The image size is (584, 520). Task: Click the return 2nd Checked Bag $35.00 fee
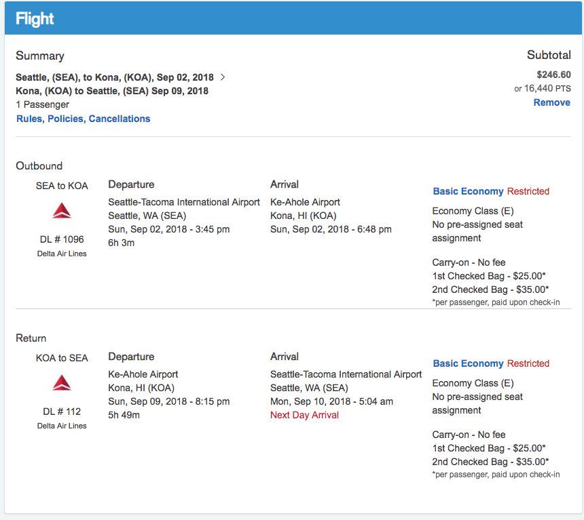[490, 462]
